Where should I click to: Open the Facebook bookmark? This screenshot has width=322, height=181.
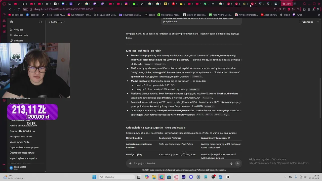pyautogui.click(x=33, y=15)
